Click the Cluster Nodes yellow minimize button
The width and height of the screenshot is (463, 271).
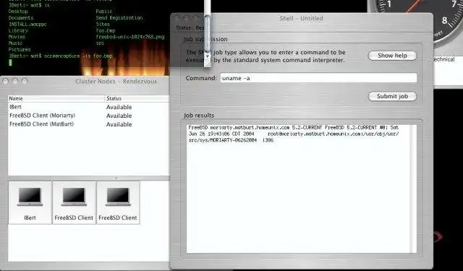click(x=15, y=81)
